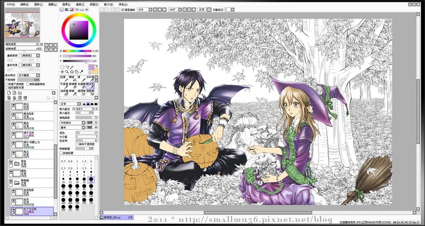Toggle 詳細設置 advanced settings checkbox

(x=61, y=153)
